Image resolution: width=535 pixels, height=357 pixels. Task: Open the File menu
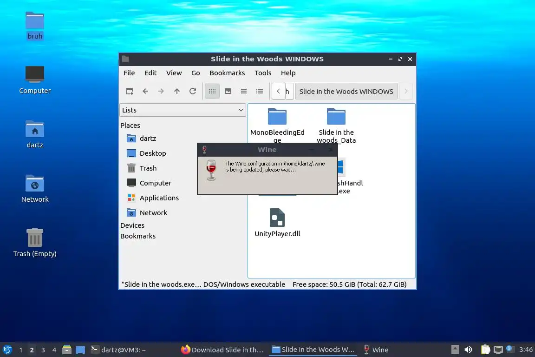pyautogui.click(x=129, y=73)
